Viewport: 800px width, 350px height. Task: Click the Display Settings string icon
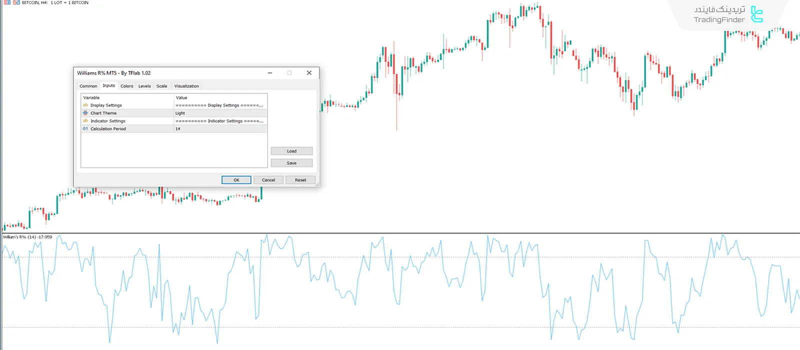point(85,105)
